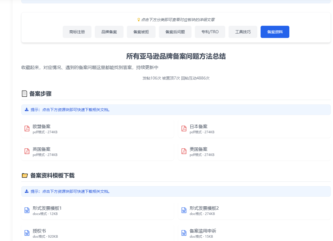This screenshot has height=241, width=333.
Task: Click the 形式发票模板2 file title
Action: click(x=204, y=208)
